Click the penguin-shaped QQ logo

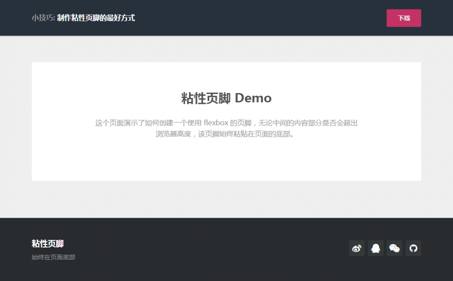coord(376,248)
